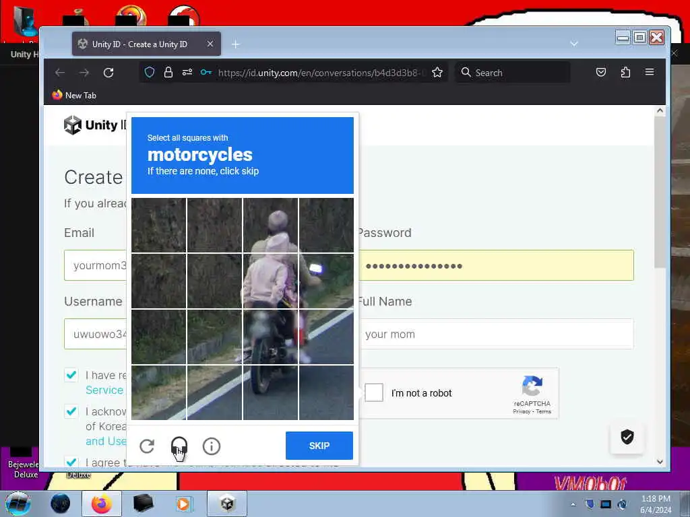Click the page scrollbar down arrow
Image resolution: width=690 pixels, height=517 pixels.
[660, 462]
